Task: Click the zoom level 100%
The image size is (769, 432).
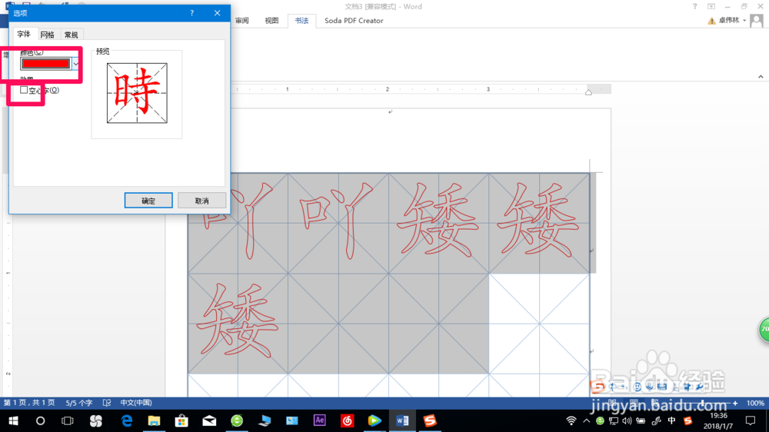Action: click(755, 403)
